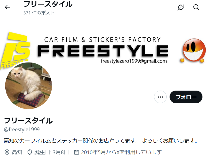This screenshot has height=159, width=207.
Task: Click the @freestyle1999 handle
Action: click(x=22, y=129)
